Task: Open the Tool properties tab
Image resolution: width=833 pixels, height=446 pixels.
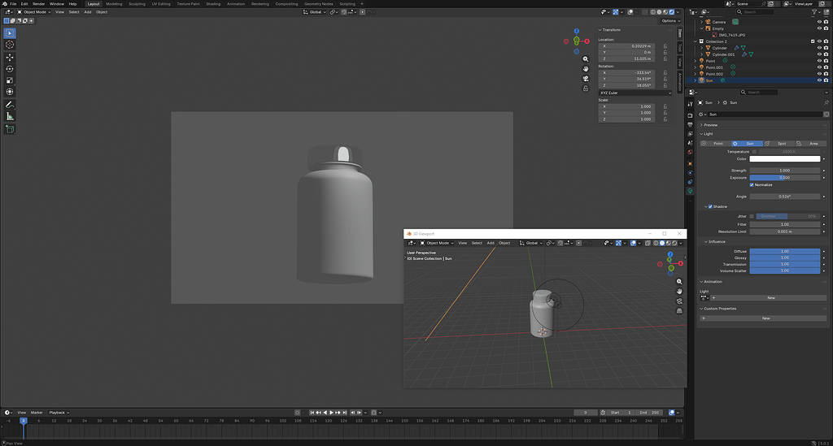Action: (x=690, y=104)
